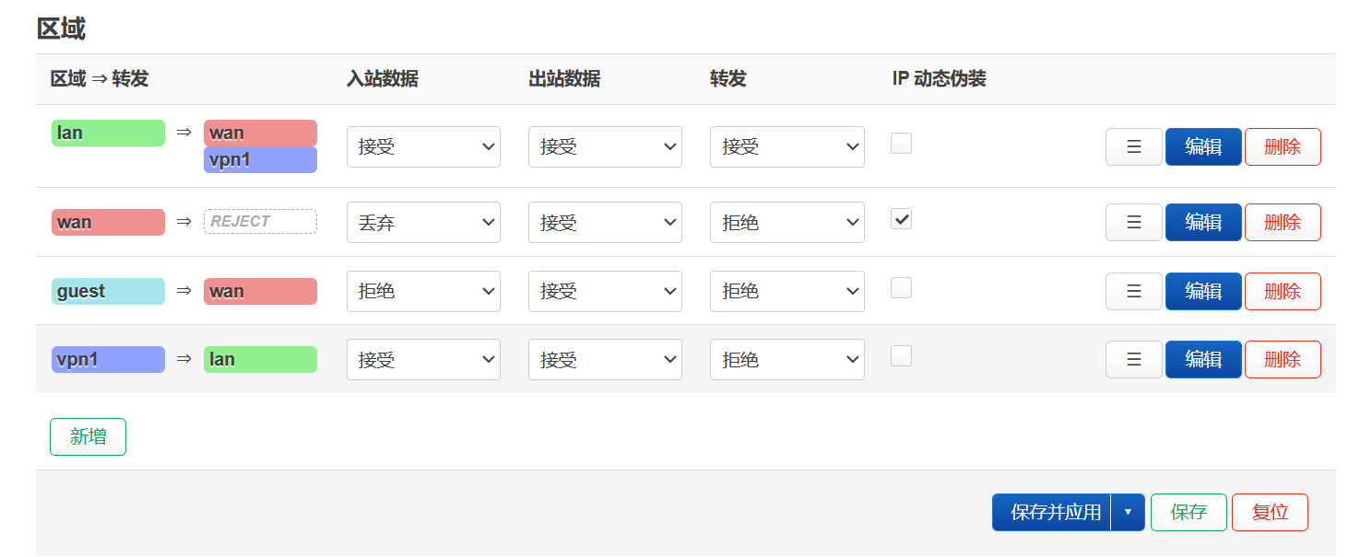Viewport: 1360px width, 557px height.
Task: Open forward dropdown for guest zone
Action: point(786,291)
